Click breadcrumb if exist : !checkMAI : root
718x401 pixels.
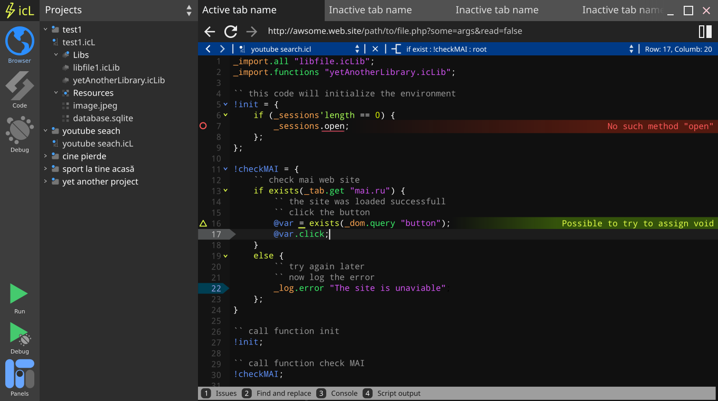click(x=446, y=49)
